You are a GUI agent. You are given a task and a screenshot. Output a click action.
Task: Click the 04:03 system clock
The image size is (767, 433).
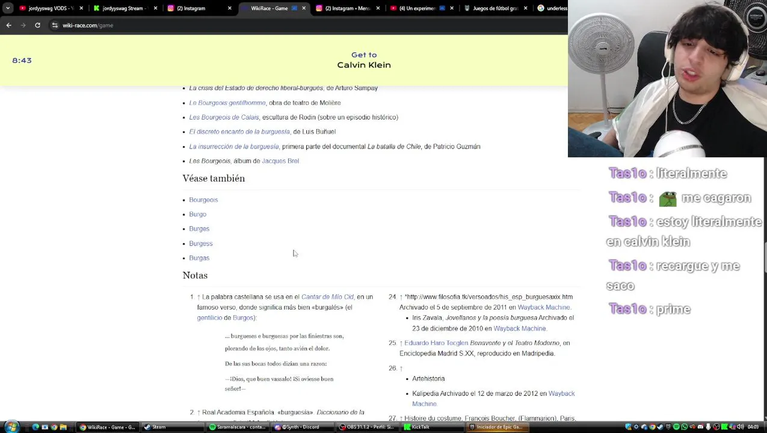tap(754, 427)
